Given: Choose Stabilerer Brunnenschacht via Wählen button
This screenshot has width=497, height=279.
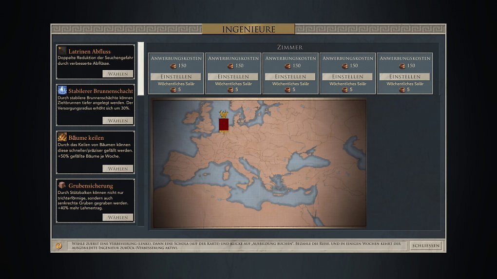Looking at the screenshot, I should (x=118, y=121).
